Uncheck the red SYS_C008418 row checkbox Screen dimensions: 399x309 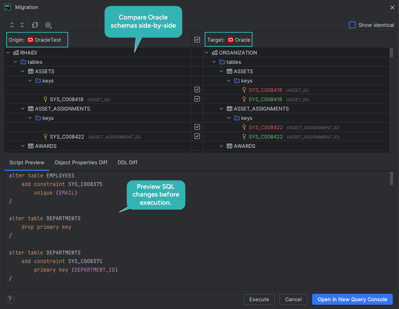tap(197, 90)
